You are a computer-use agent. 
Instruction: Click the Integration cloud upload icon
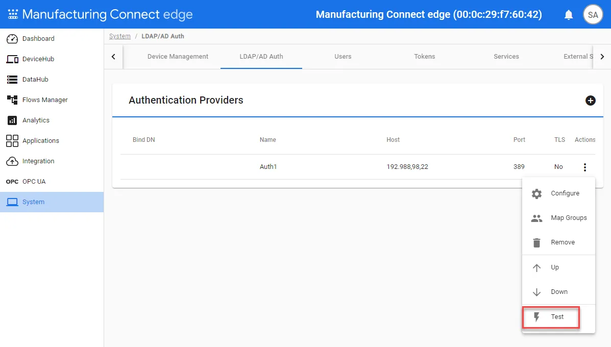(x=12, y=161)
